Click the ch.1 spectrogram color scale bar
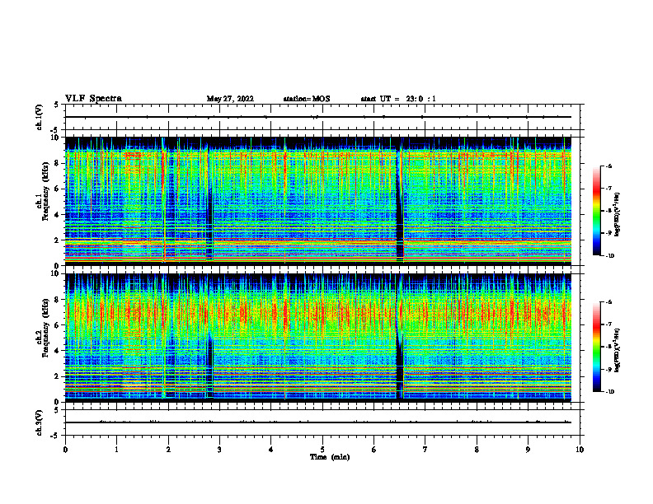 596,211
